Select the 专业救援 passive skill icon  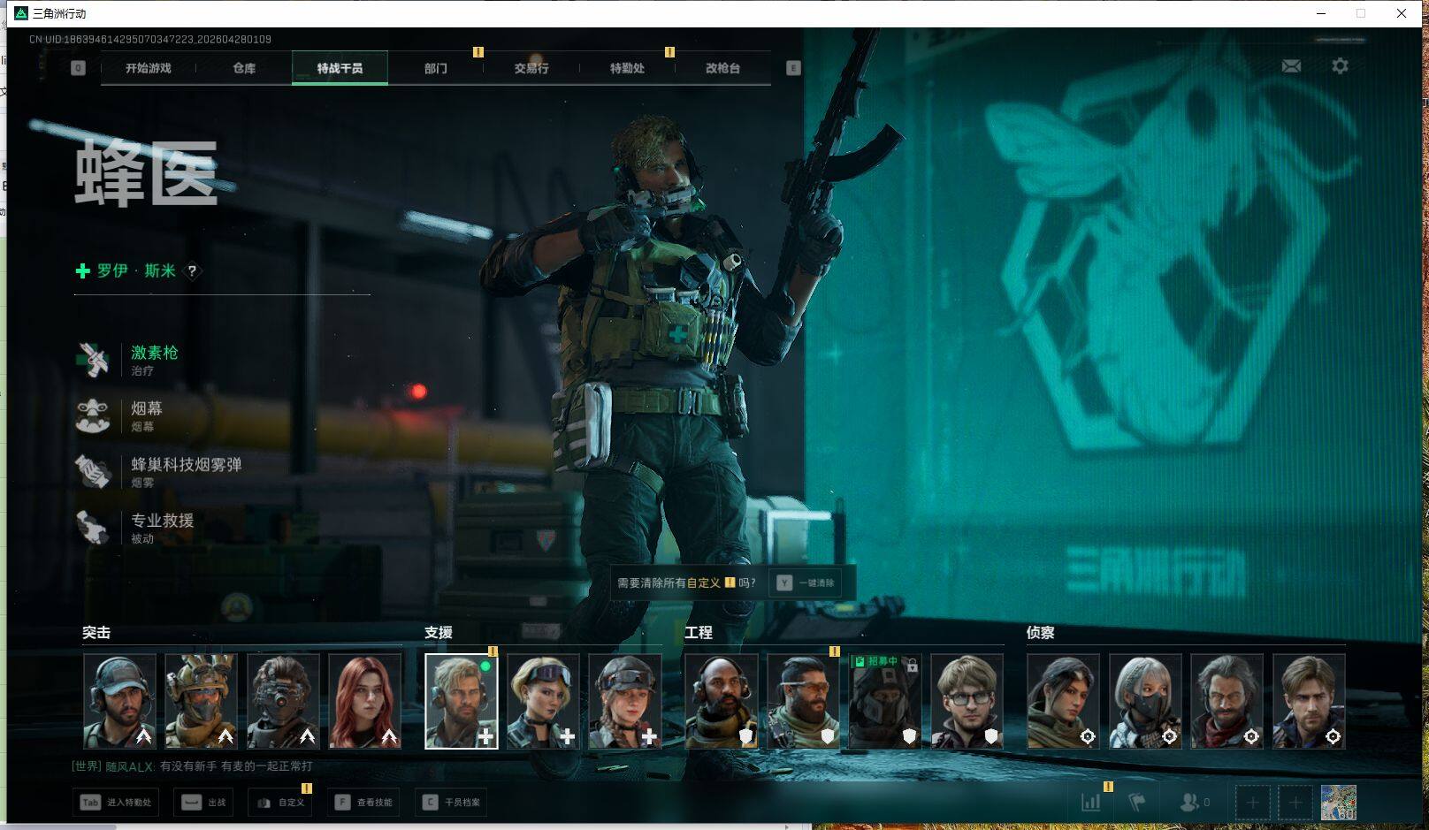coord(93,528)
